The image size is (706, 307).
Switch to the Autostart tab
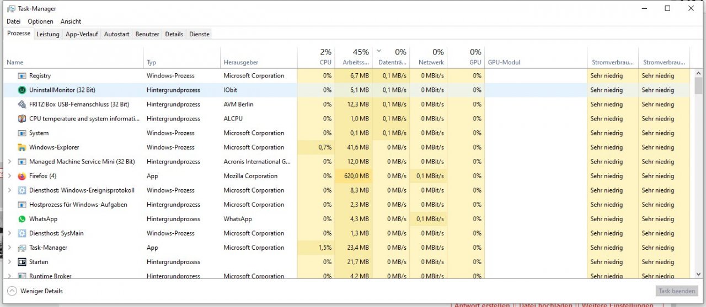click(x=117, y=34)
